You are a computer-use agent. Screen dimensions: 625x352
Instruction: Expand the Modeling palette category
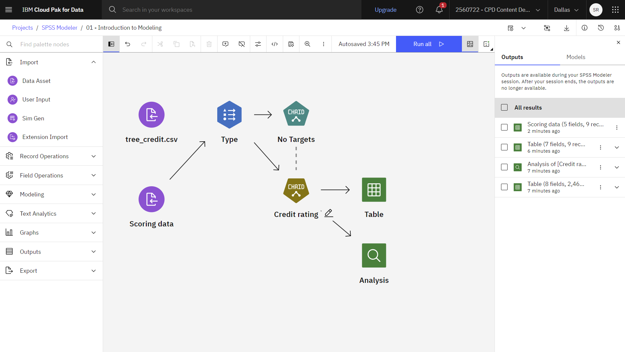tap(52, 194)
